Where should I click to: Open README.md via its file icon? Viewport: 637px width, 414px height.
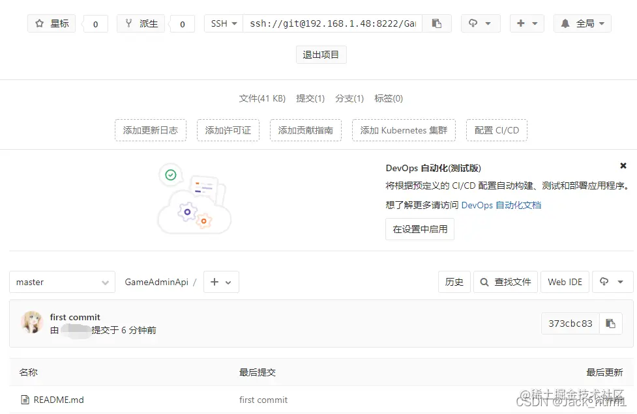coord(23,400)
